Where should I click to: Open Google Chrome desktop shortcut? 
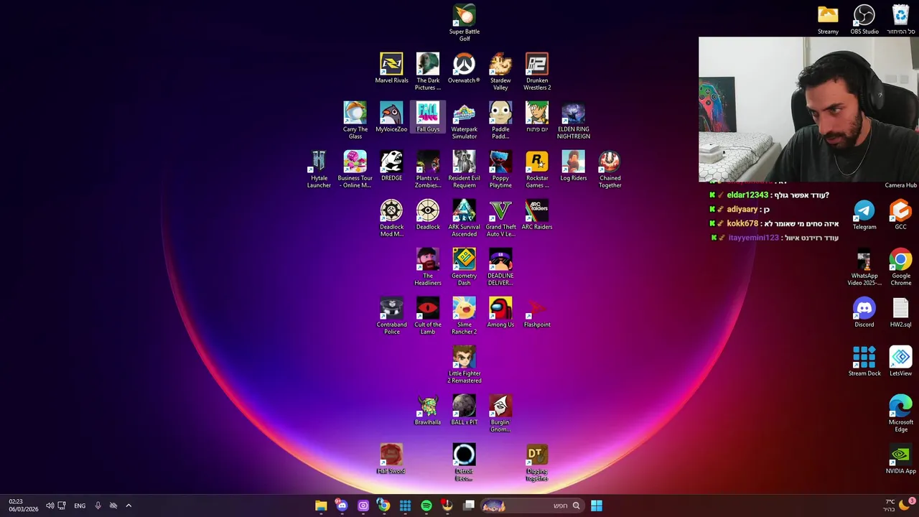tap(900, 266)
